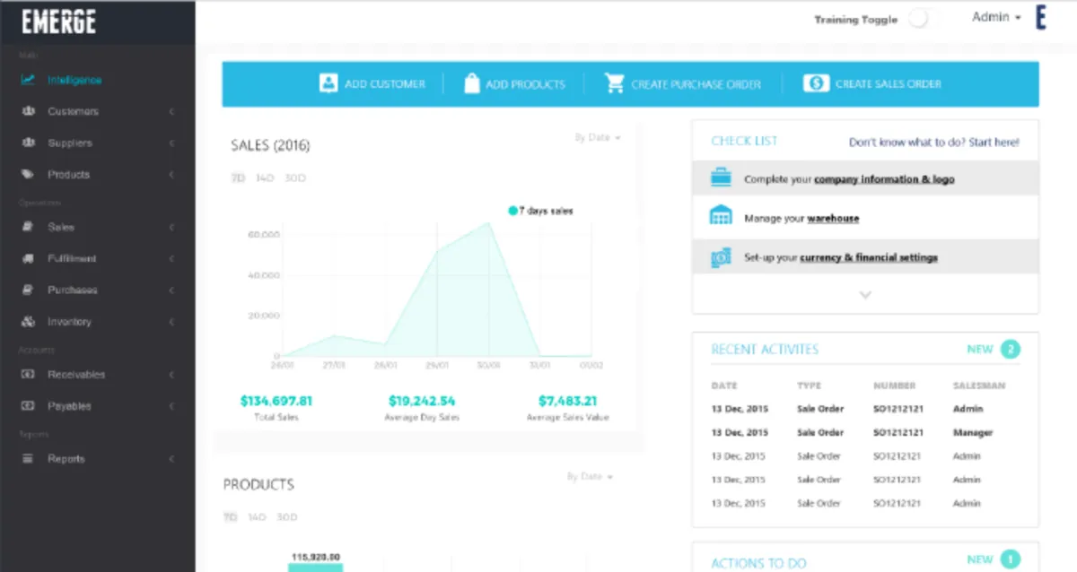The image size is (1077, 572).
Task: Expand the Suppliers submenu chevron
Action: click(171, 143)
